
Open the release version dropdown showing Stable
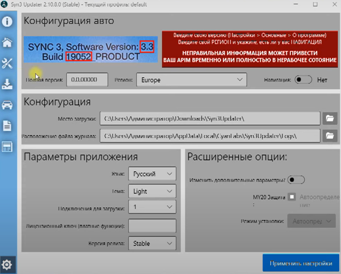tap(152, 243)
